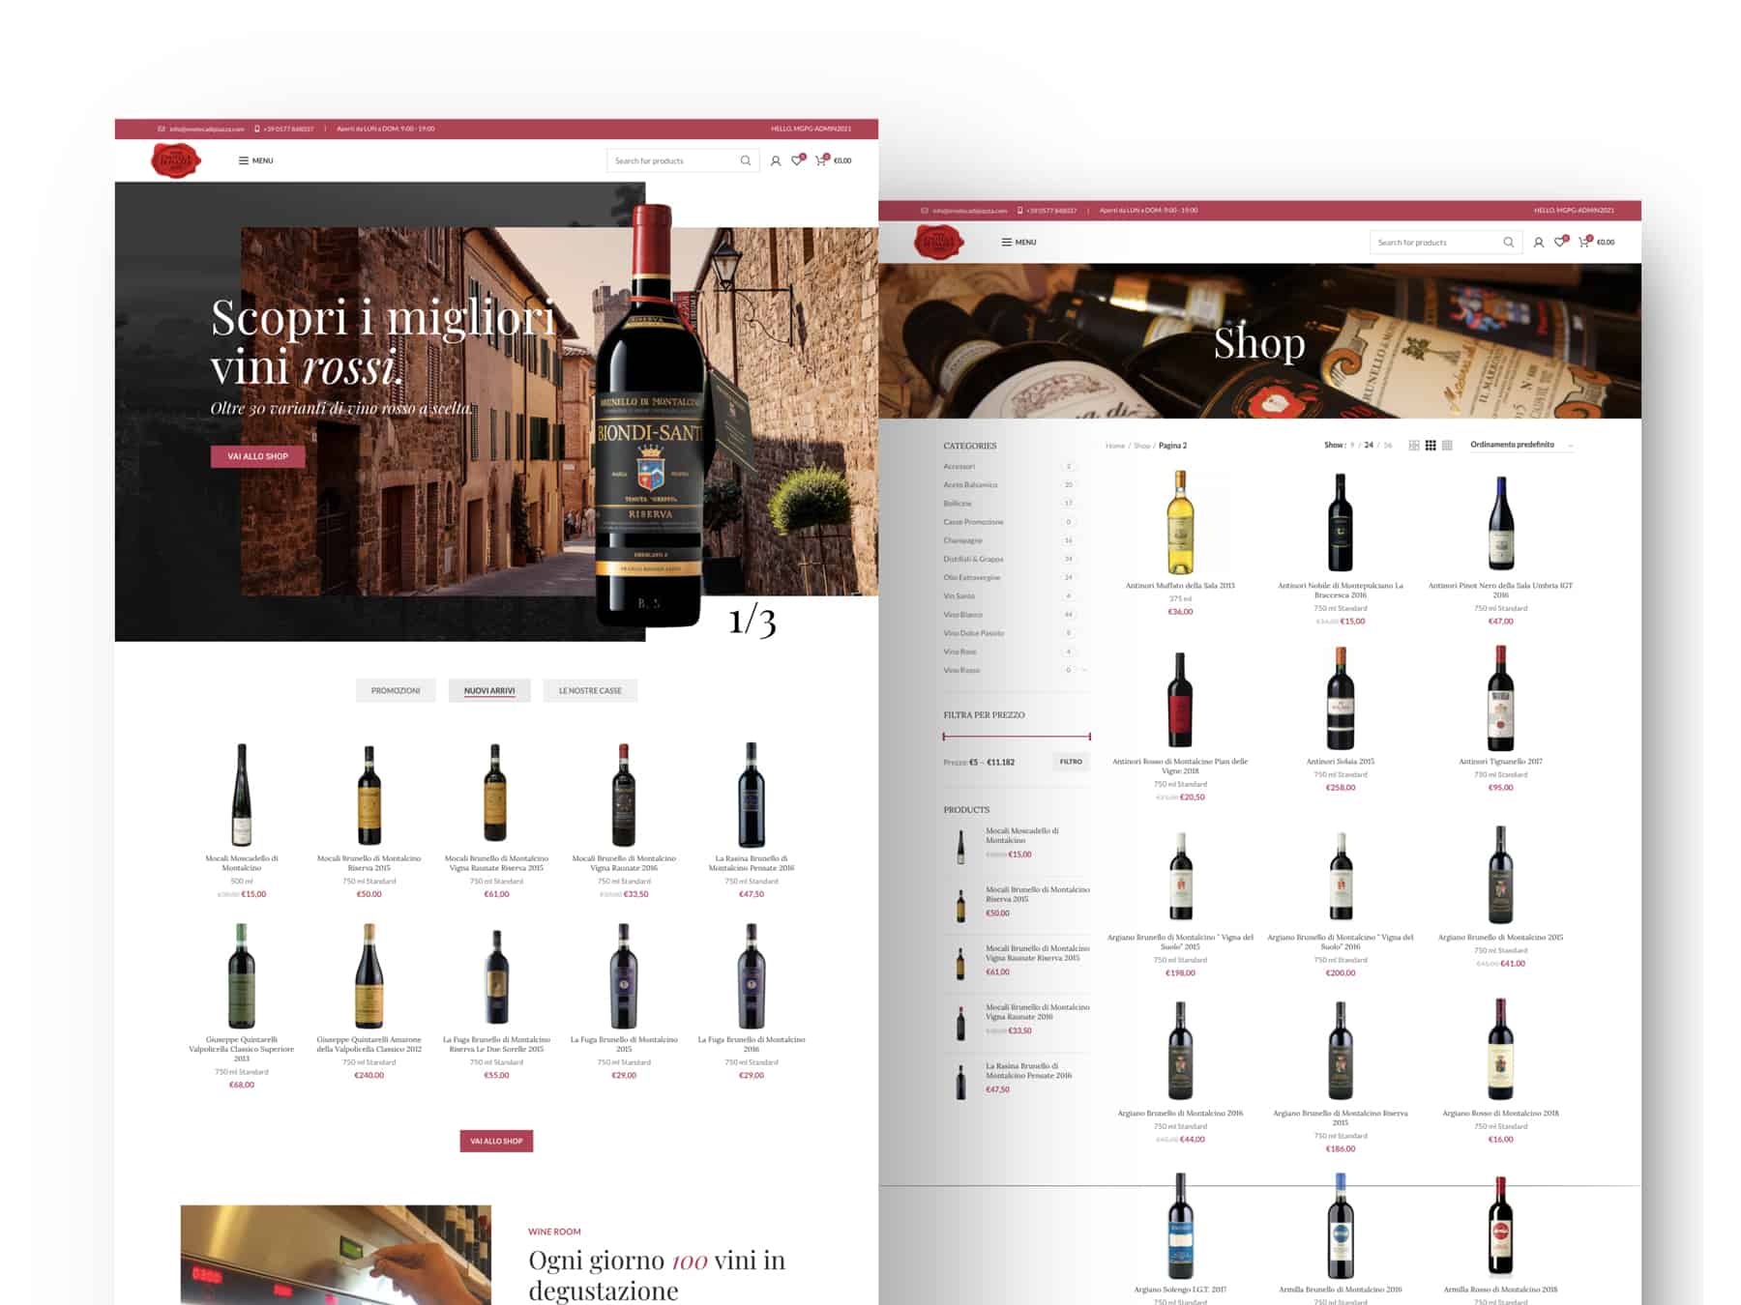Open account user icon in left header

[776, 161]
